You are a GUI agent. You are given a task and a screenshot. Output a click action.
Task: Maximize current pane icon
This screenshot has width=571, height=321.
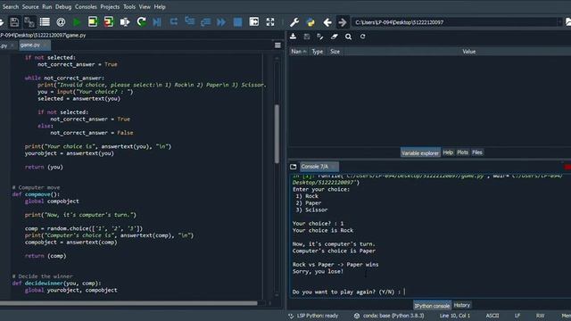point(254,22)
